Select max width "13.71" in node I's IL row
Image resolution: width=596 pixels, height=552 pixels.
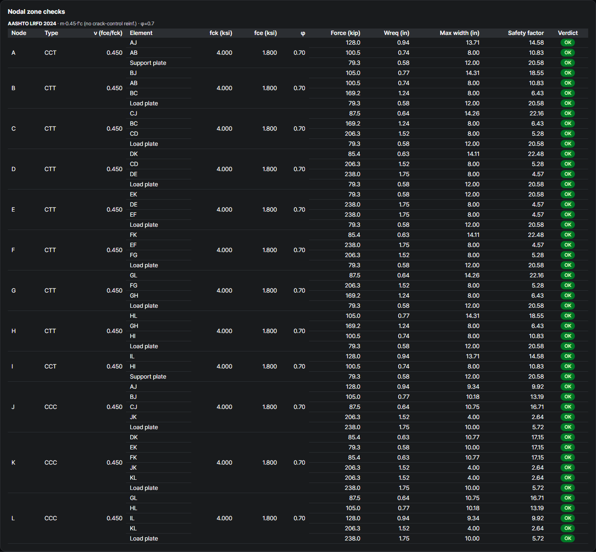point(473,356)
